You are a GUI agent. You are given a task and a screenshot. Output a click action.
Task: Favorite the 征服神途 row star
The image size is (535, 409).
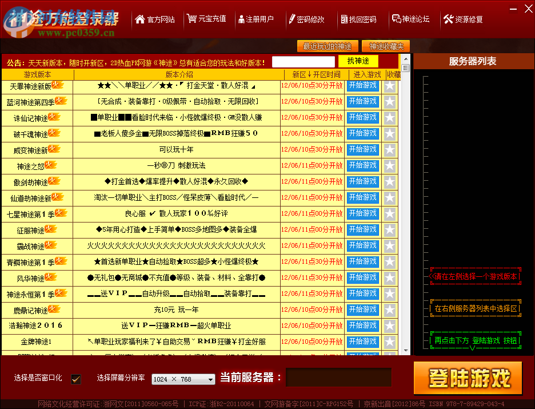390,231
